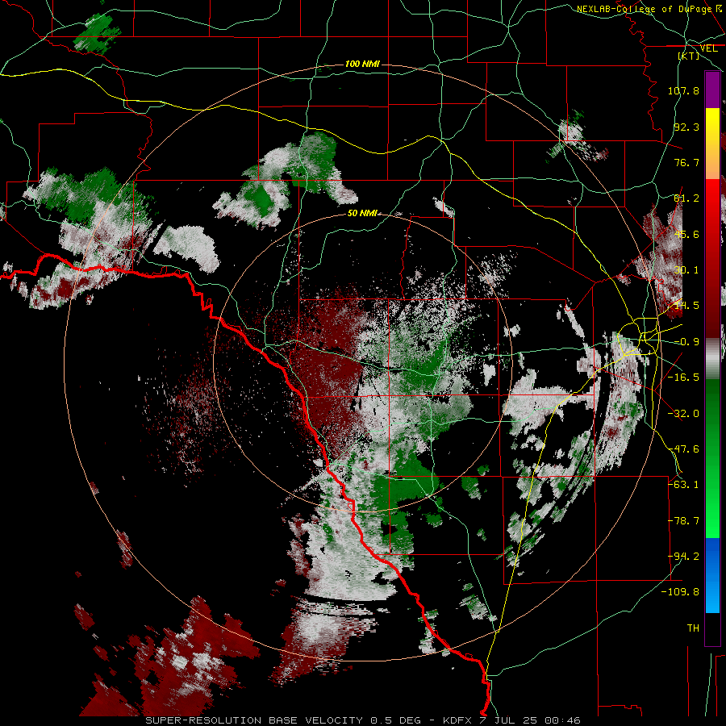Click the blue segment of the velocity color bar
726x726 pixels.
coord(712,575)
